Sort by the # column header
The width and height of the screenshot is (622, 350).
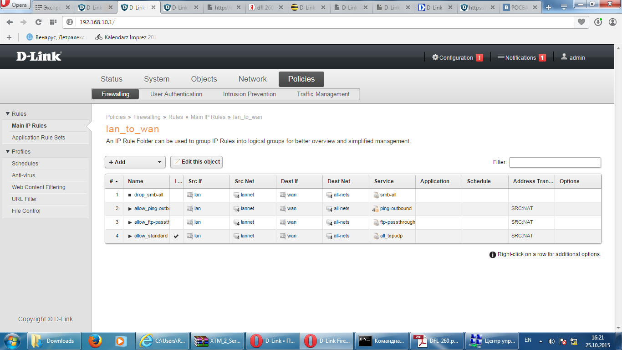[114, 181]
